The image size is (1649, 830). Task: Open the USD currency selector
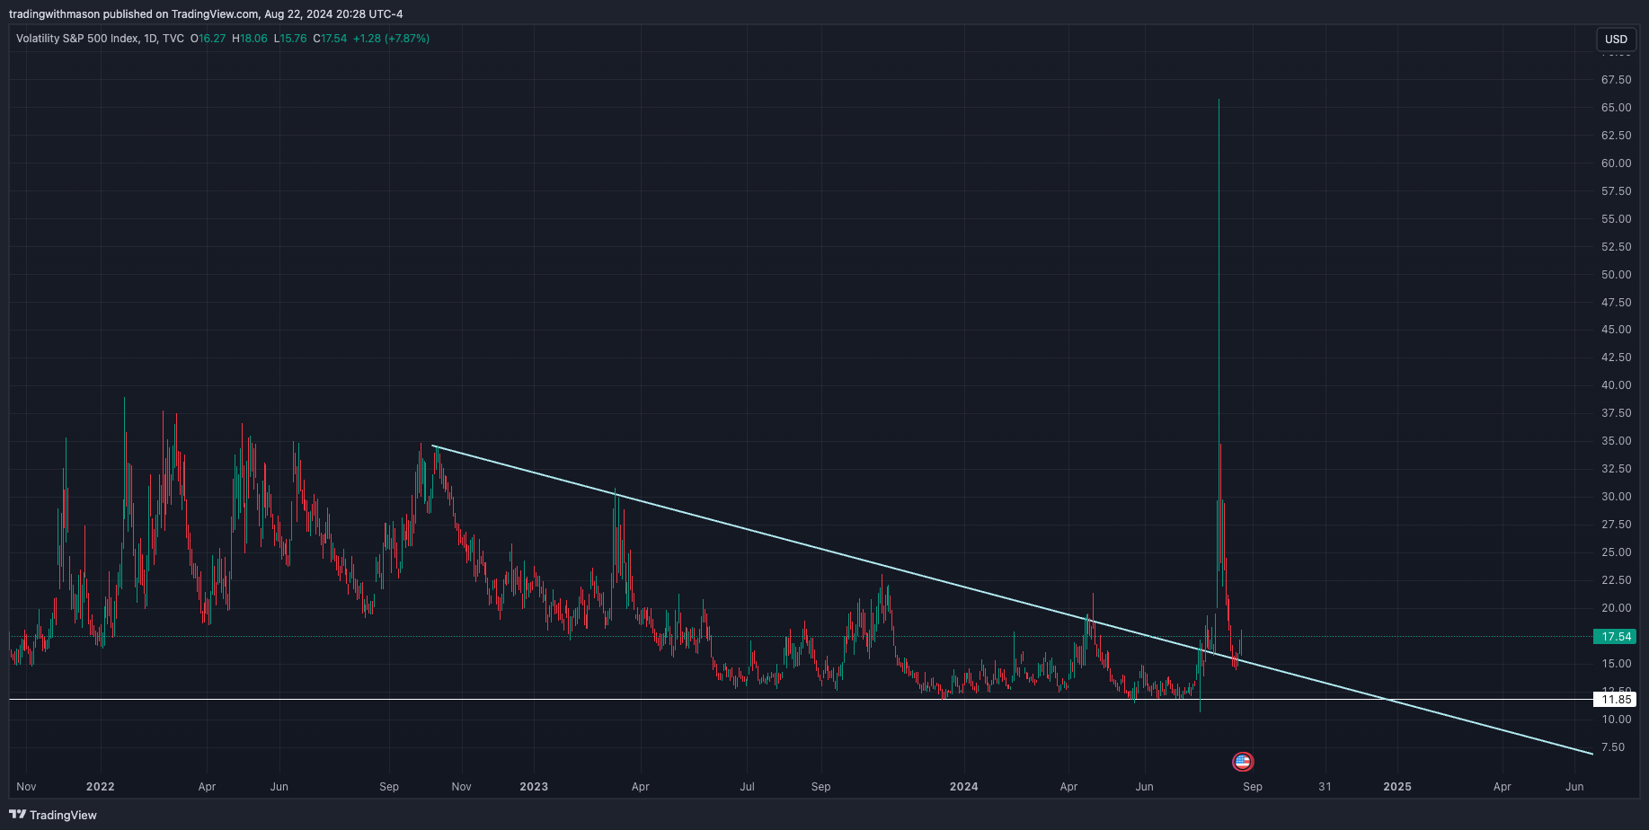(1616, 39)
